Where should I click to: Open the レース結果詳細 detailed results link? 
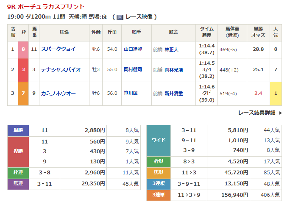coord(257,113)
